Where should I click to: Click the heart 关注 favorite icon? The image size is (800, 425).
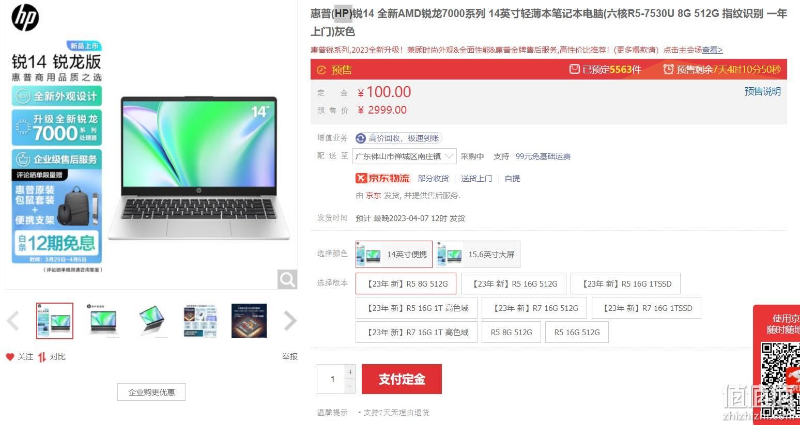click(10, 357)
